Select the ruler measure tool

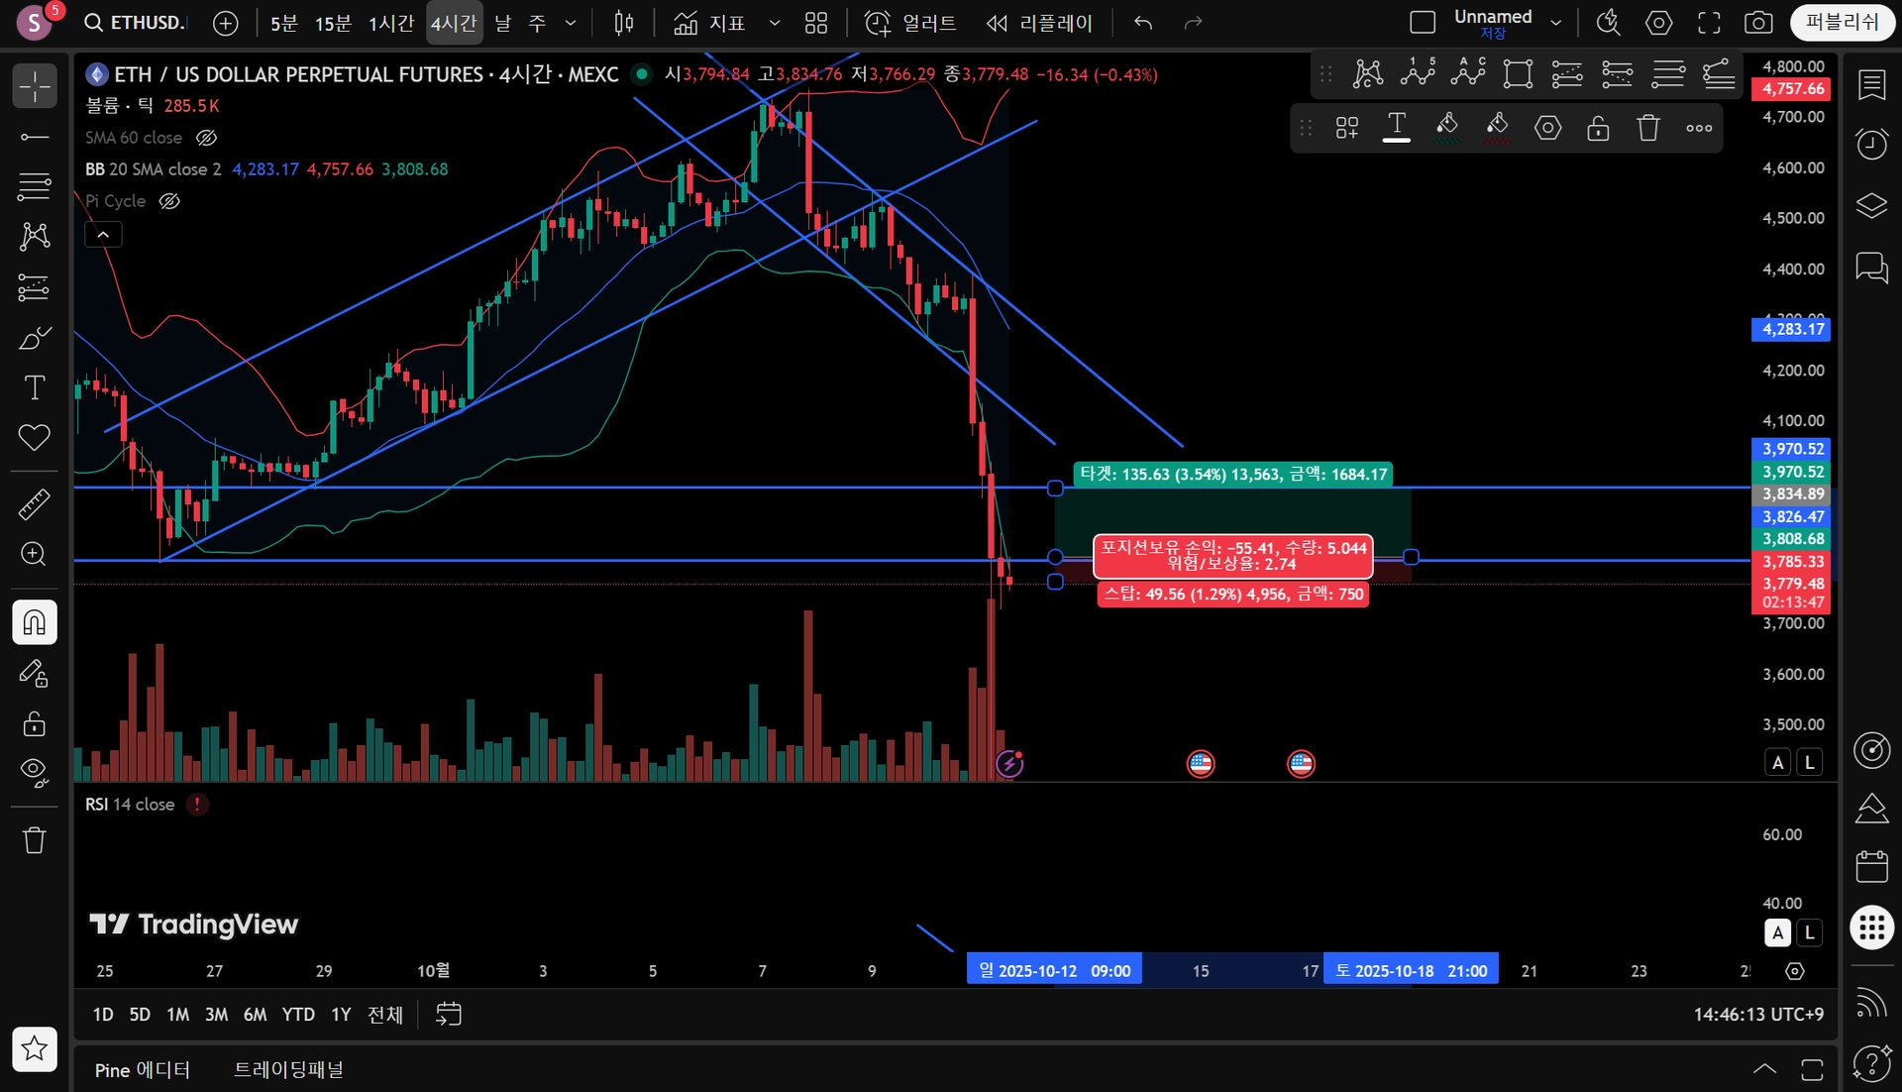click(x=34, y=504)
